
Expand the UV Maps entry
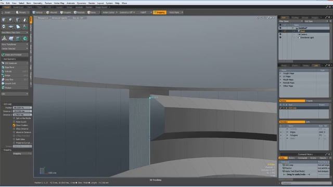pyautogui.click(x=280, y=76)
